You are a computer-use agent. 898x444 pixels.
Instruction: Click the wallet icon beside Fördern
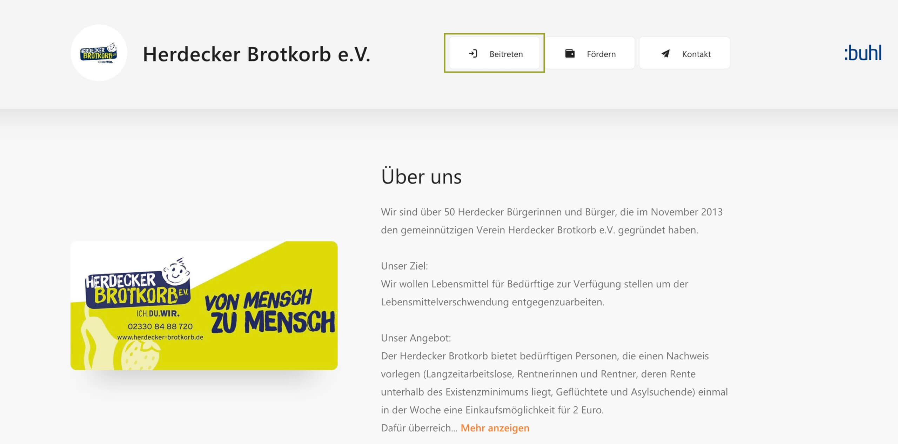(x=570, y=54)
